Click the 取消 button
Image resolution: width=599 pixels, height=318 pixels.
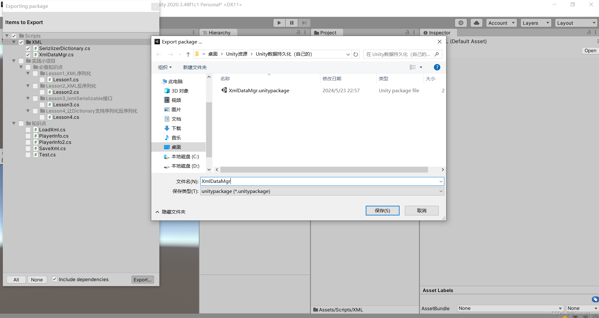click(x=421, y=210)
